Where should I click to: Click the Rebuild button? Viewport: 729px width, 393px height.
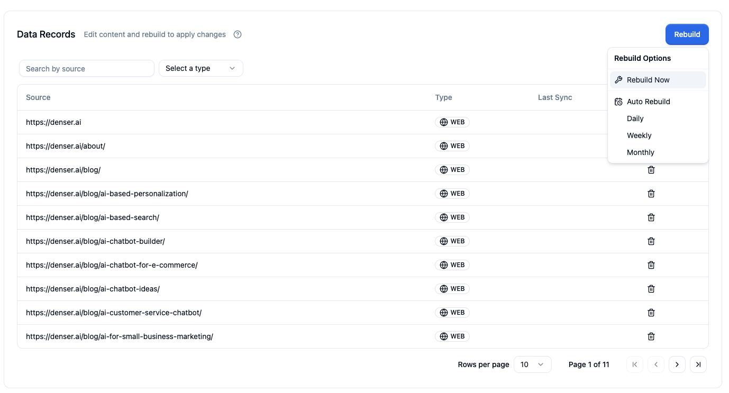coord(687,34)
